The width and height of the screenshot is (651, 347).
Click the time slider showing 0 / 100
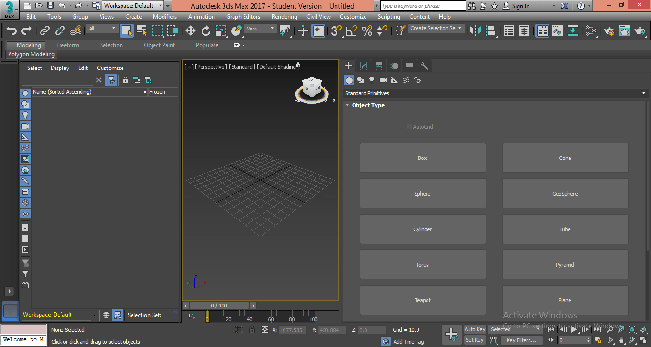tap(219, 306)
